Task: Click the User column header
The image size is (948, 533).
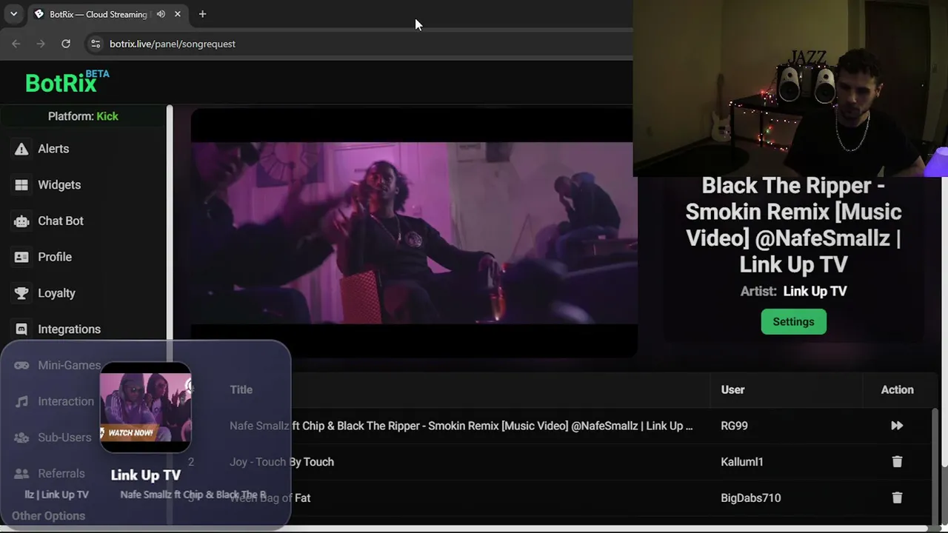Action: click(732, 389)
